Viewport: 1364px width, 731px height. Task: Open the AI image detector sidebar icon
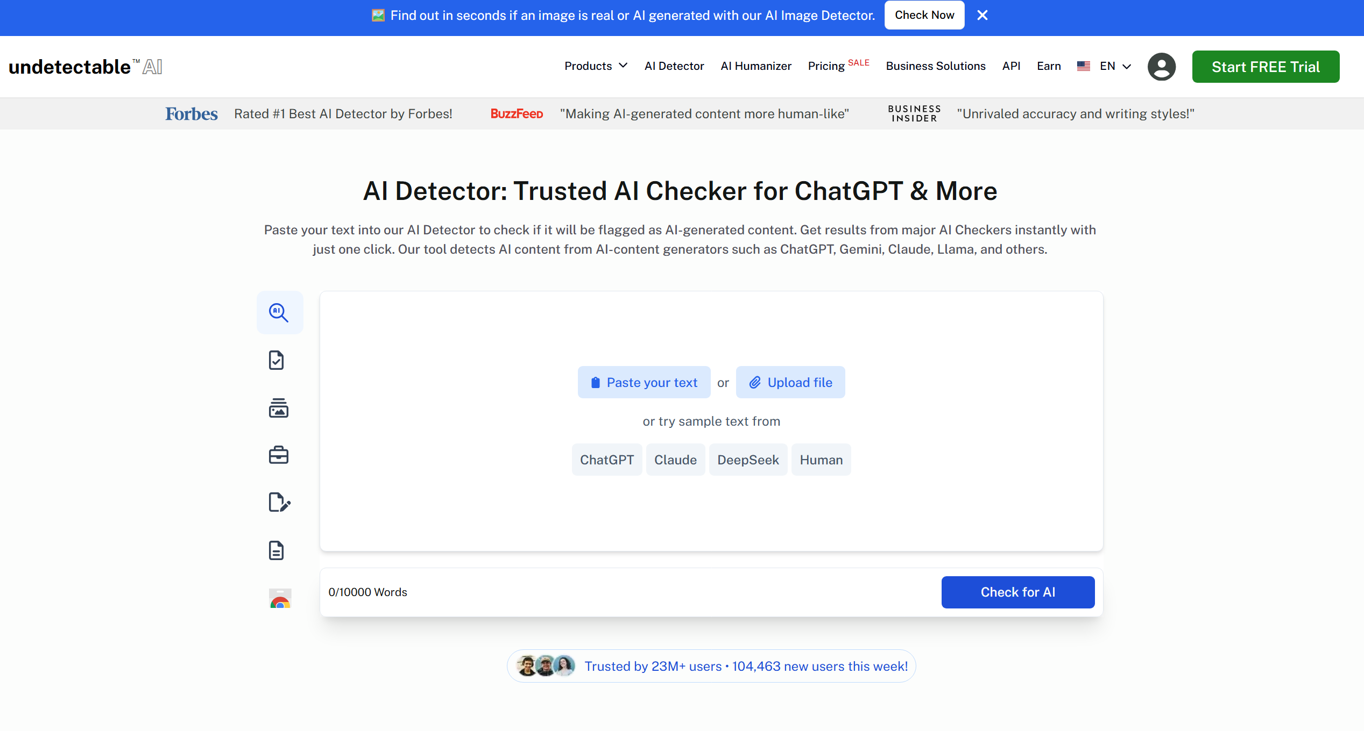coord(279,408)
